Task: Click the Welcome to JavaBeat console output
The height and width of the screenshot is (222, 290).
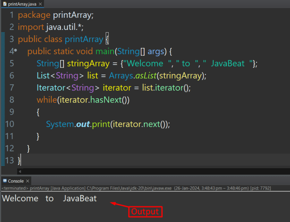Action: click(x=49, y=198)
